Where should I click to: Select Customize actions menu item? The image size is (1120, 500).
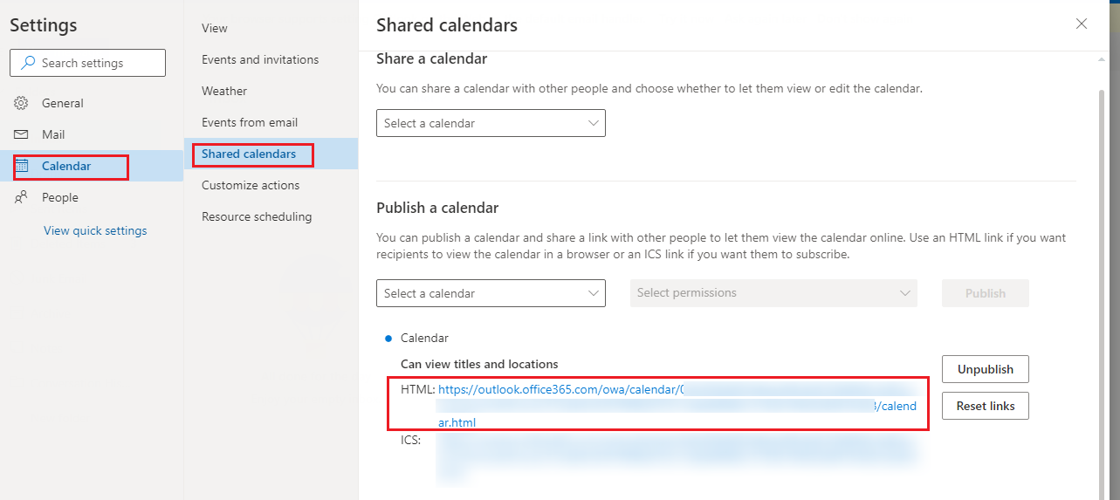pyautogui.click(x=251, y=185)
